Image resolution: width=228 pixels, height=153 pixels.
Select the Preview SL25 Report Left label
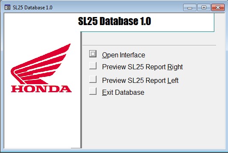(140, 80)
